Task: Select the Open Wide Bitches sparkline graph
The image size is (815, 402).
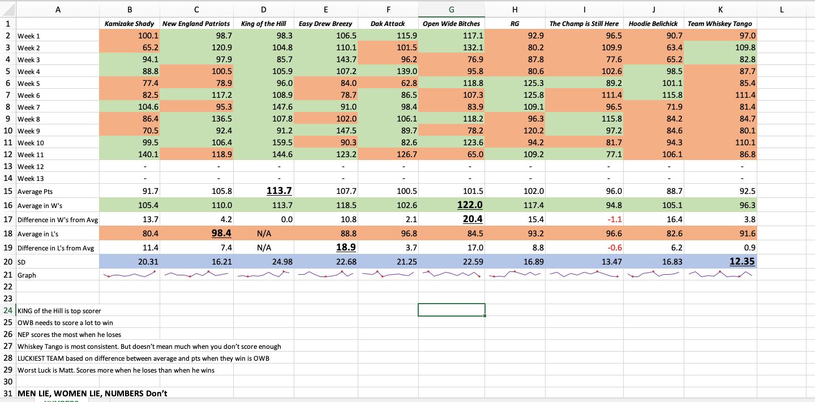Action: (451, 275)
